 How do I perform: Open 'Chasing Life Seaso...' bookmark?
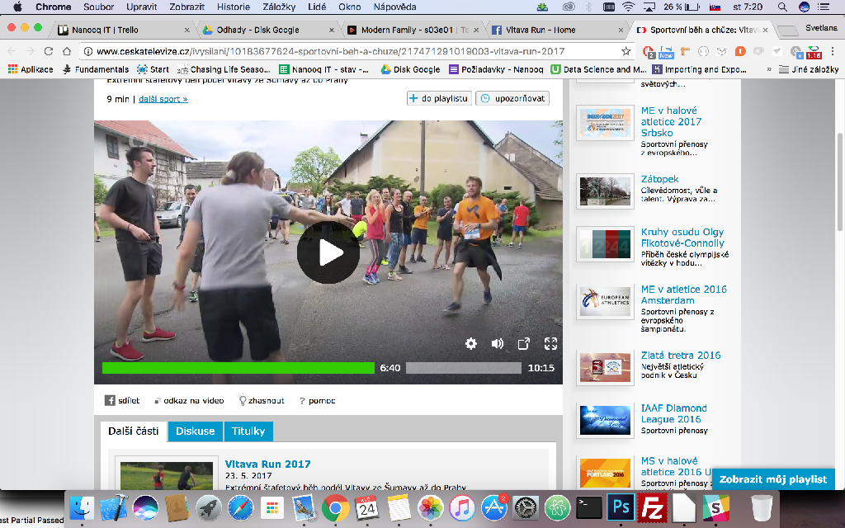pos(224,69)
